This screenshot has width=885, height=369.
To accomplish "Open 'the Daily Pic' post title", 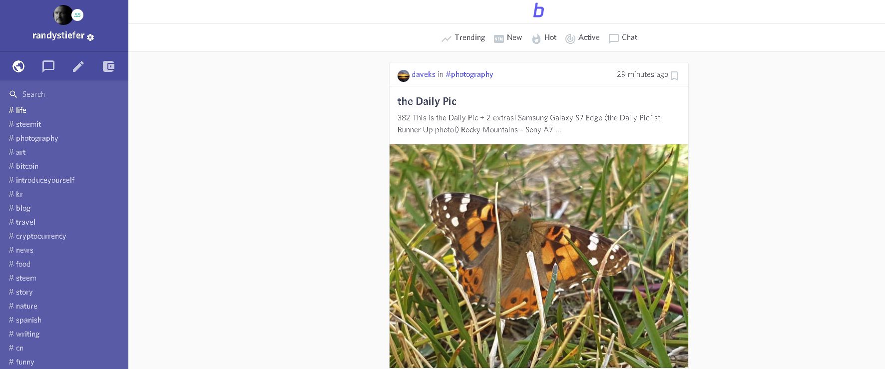I will tap(427, 101).
